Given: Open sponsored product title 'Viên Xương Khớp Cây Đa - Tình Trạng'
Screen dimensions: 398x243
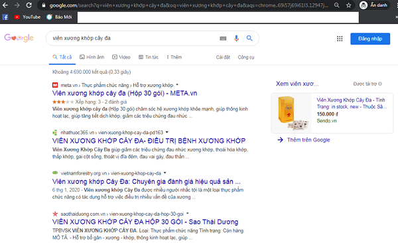Looking at the screenshot, I should (352, 103).
